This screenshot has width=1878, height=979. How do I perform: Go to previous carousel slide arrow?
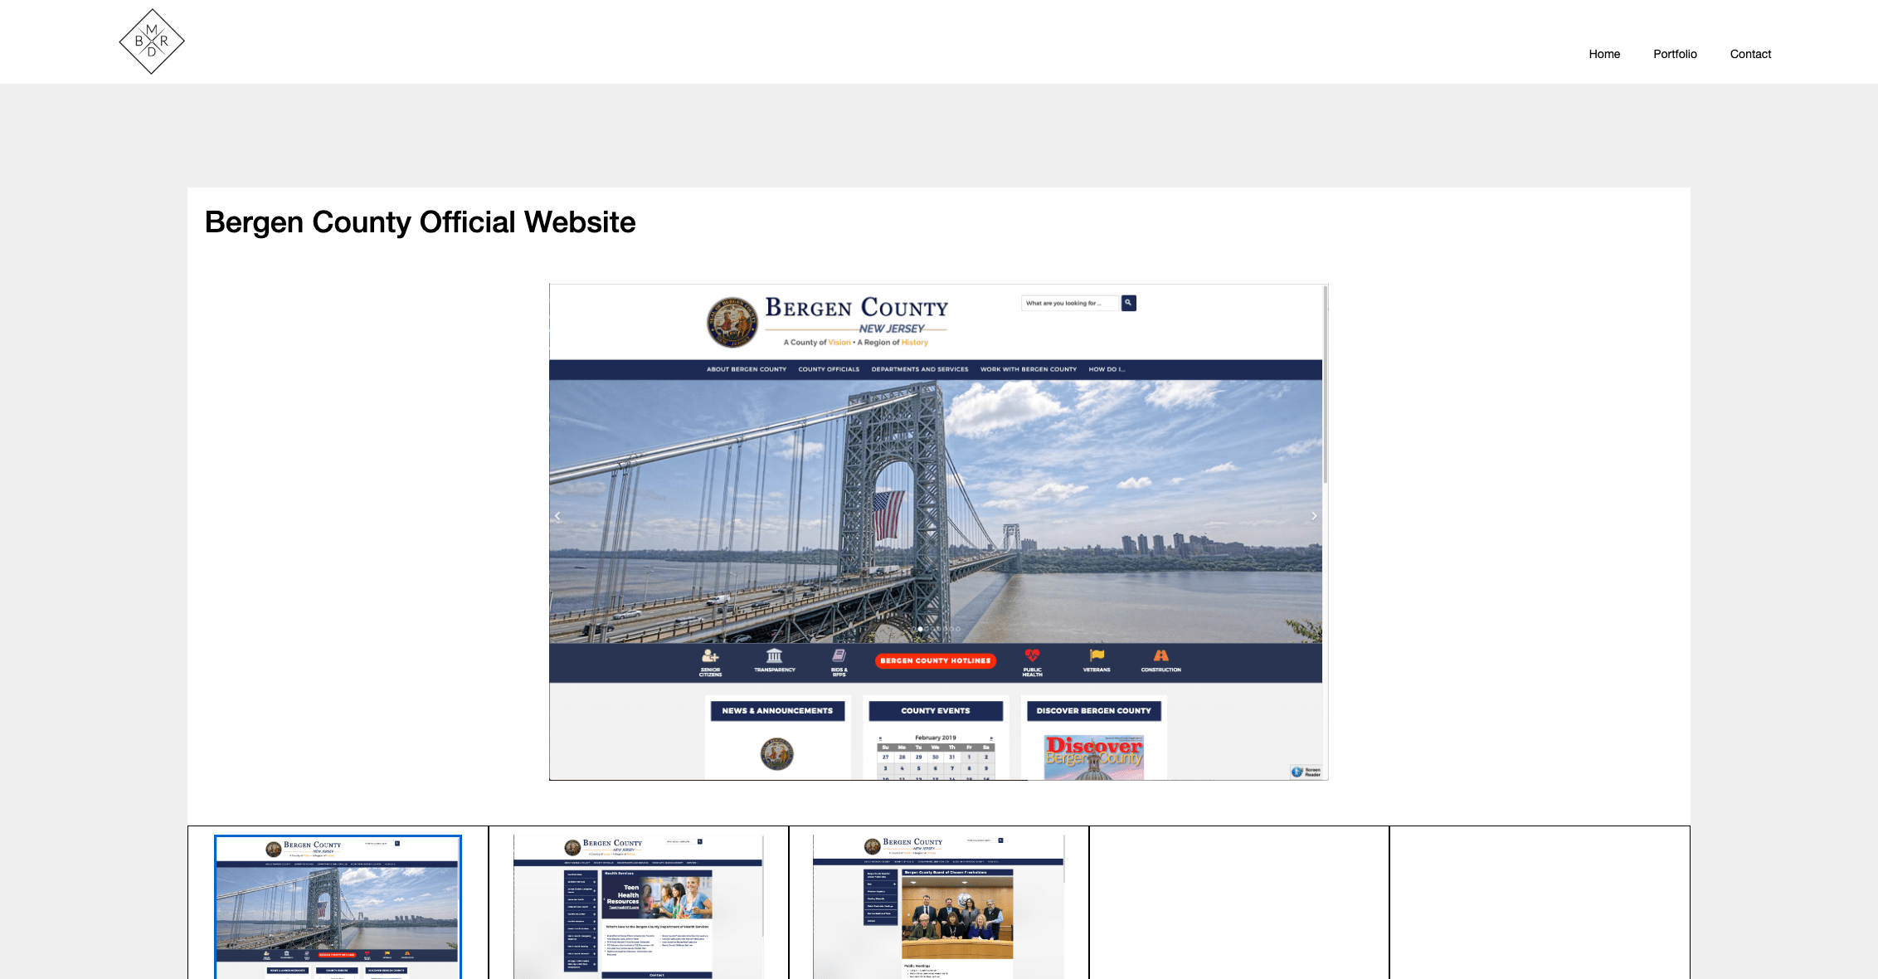[x=557, y=516]
